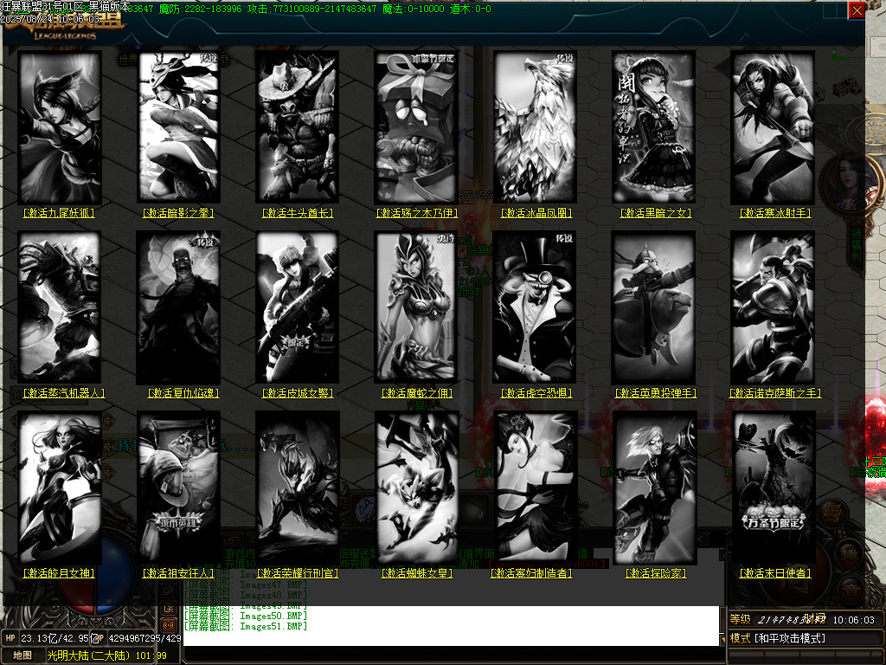Select the cowboy bull 牛头酋长 portrait
The image size is (886, 665).
click(298, 127)
